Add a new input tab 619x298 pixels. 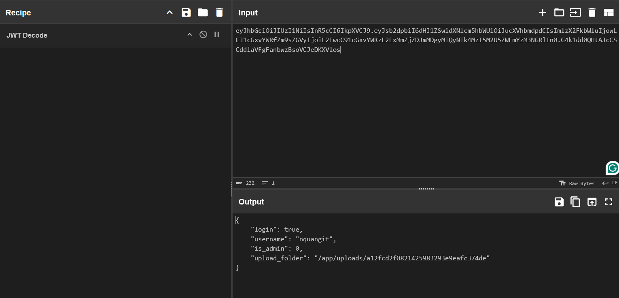point(543,13)
